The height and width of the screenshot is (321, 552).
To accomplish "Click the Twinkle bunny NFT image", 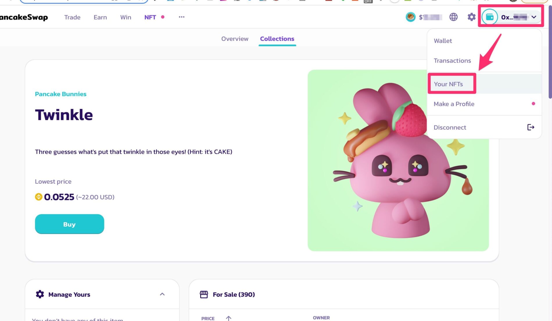I will pyautogui.click(x=398, y=160).
